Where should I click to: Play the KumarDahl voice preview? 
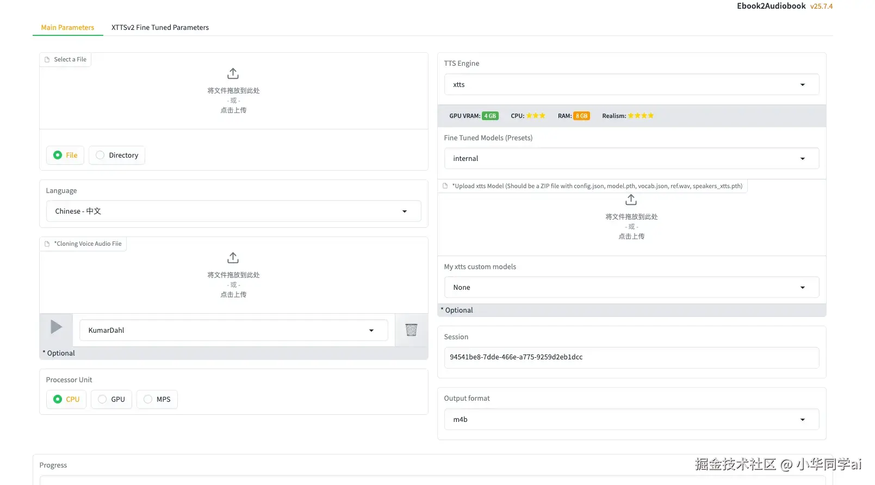point(56,327)
